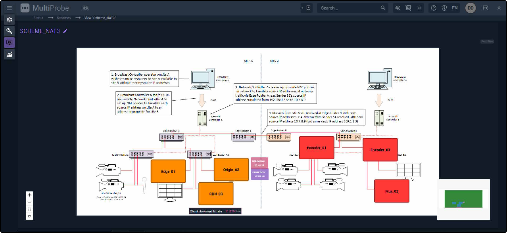The image size is (507, 233).
Task: Go to Schemes in the breadcrumb
Action: (63, 18)
